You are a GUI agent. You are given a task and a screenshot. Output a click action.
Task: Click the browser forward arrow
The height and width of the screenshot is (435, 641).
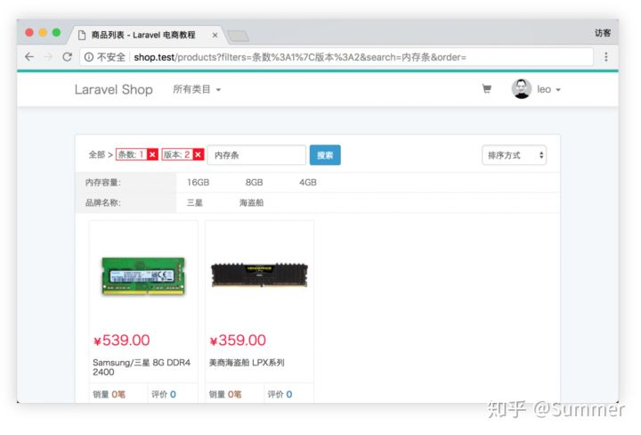tap(48, 57)
